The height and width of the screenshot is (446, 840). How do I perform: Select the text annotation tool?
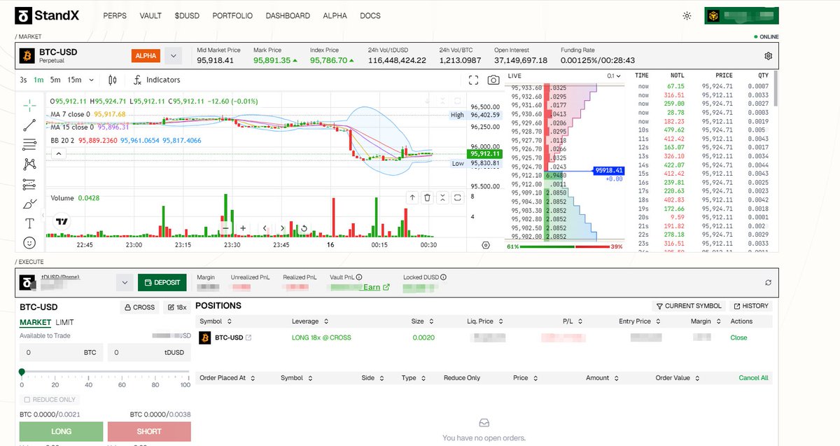click(29, 223)
